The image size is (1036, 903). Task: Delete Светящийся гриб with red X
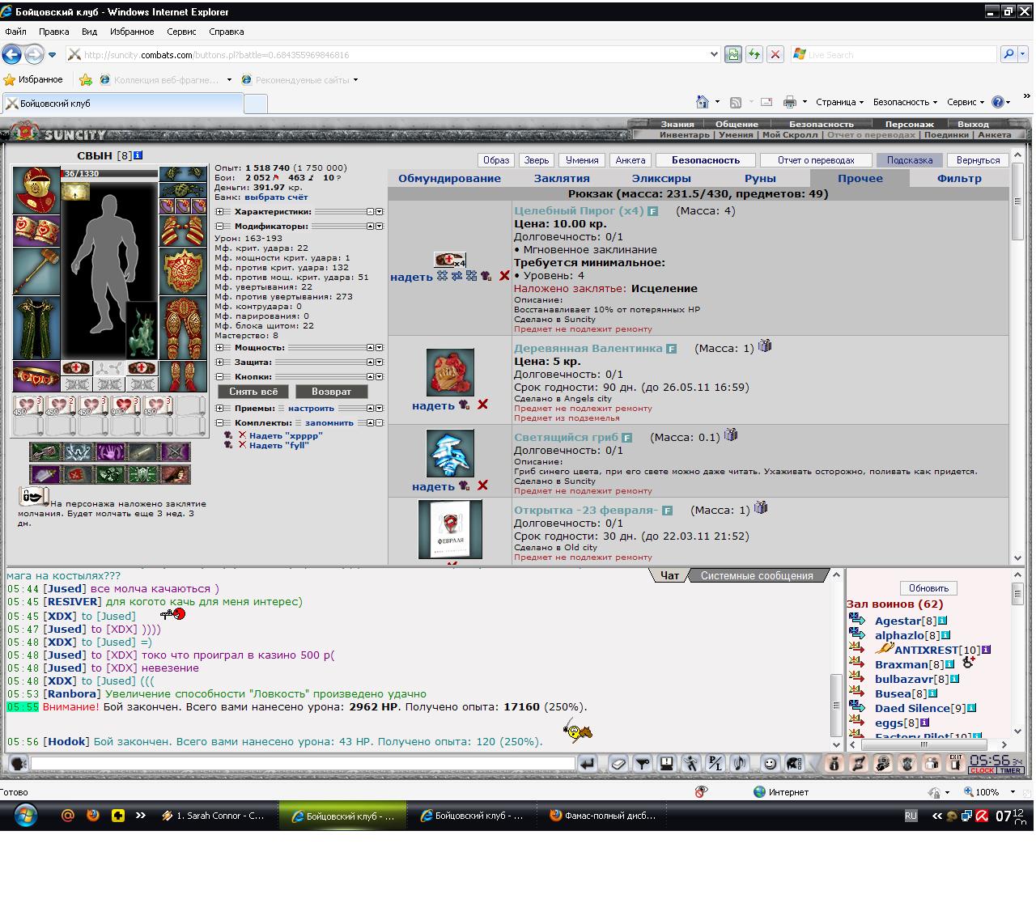(x=482, y=485)
